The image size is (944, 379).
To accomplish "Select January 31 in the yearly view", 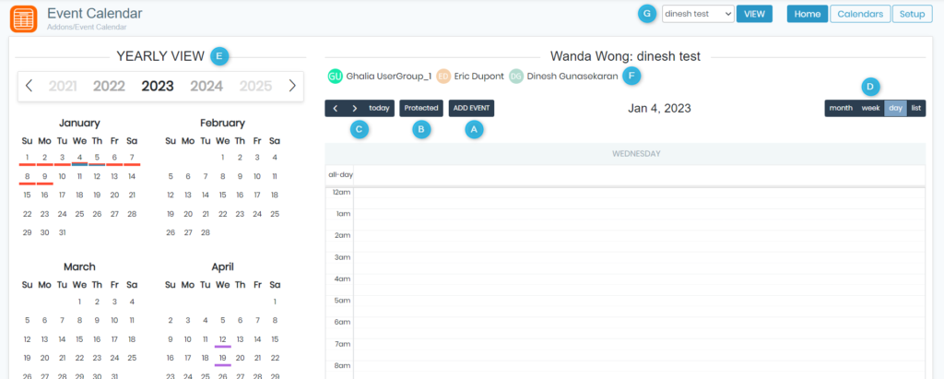I will click(x=62, y=232).
